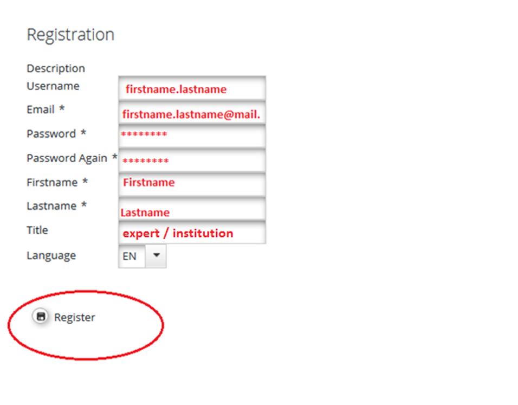This screenshot has height=405, width=518.
Task: Click the Password label text
Action: pos(51,134)
